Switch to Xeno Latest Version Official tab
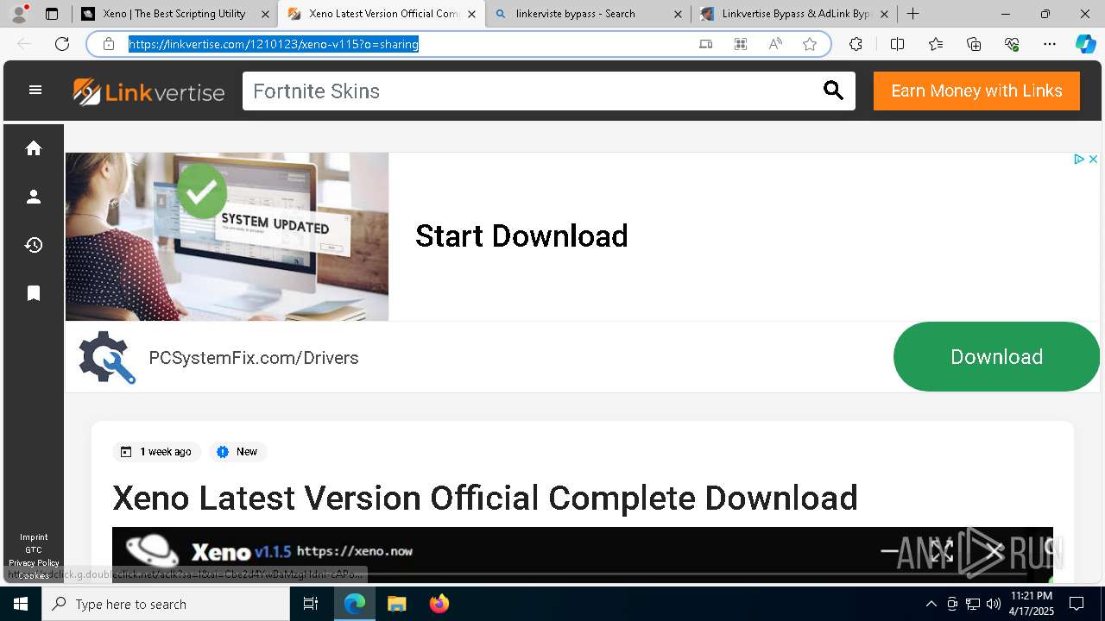The image size is (1105, 621). point(381,14)
